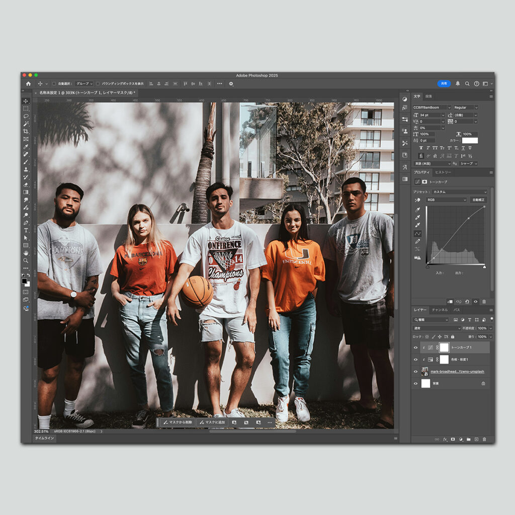Select the Spot Healing Brush tool
This screenshot has width=515, height=515.
tap(26, 154)
